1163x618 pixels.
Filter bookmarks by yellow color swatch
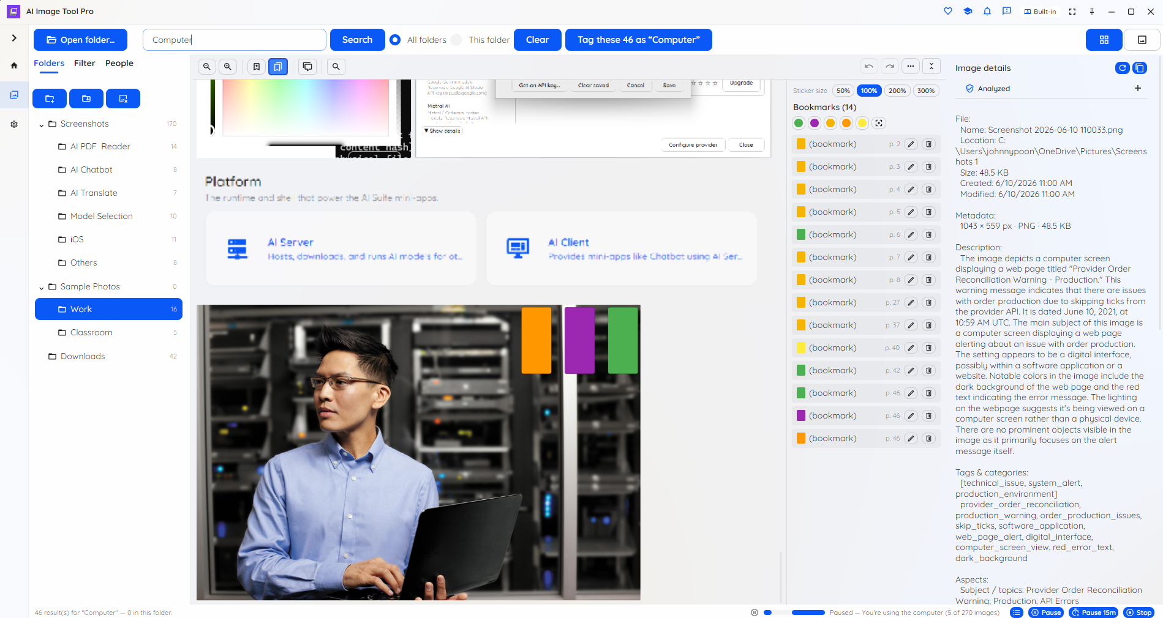[x=862, y=123]
